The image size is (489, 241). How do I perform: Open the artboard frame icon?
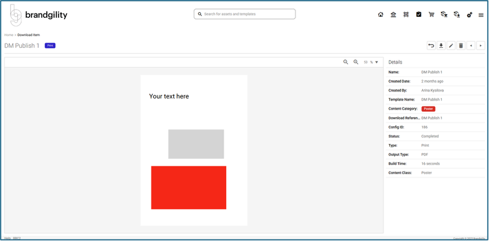click(x=406, y=15)
